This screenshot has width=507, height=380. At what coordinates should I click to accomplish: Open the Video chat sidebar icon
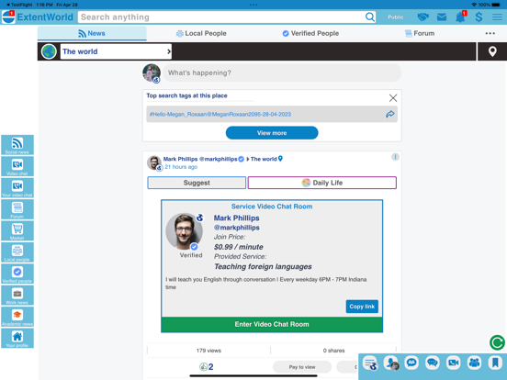[x=17, y=166]
